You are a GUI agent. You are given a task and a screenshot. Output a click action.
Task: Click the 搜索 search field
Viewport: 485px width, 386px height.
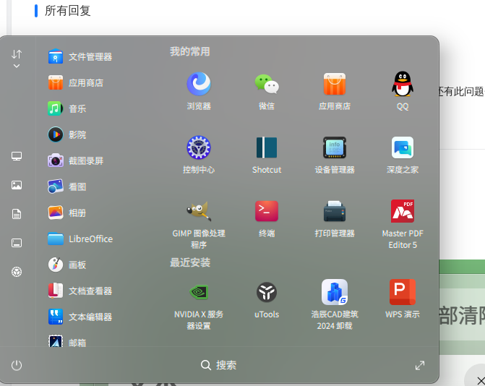click(218, 365)
